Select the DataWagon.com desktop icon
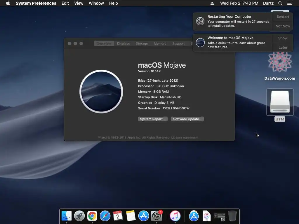Image resolution: width=299 pixels, height=224 pixels. [x=280, y=66]
